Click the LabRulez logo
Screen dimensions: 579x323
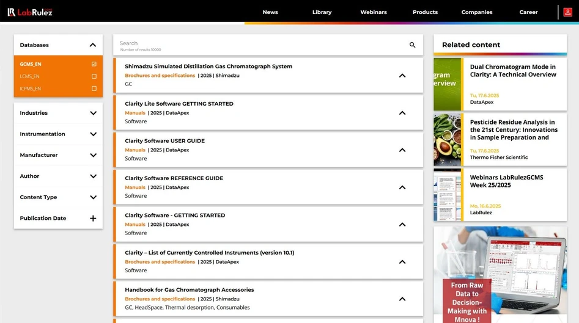click(30, 12)
